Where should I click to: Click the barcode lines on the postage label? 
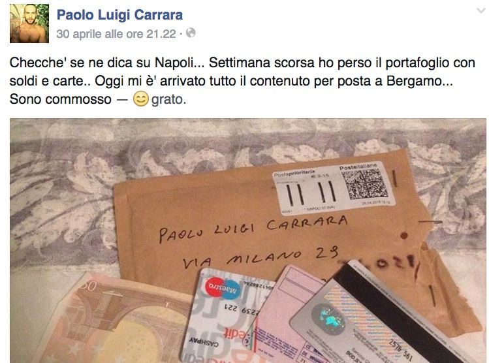point(311,193)
